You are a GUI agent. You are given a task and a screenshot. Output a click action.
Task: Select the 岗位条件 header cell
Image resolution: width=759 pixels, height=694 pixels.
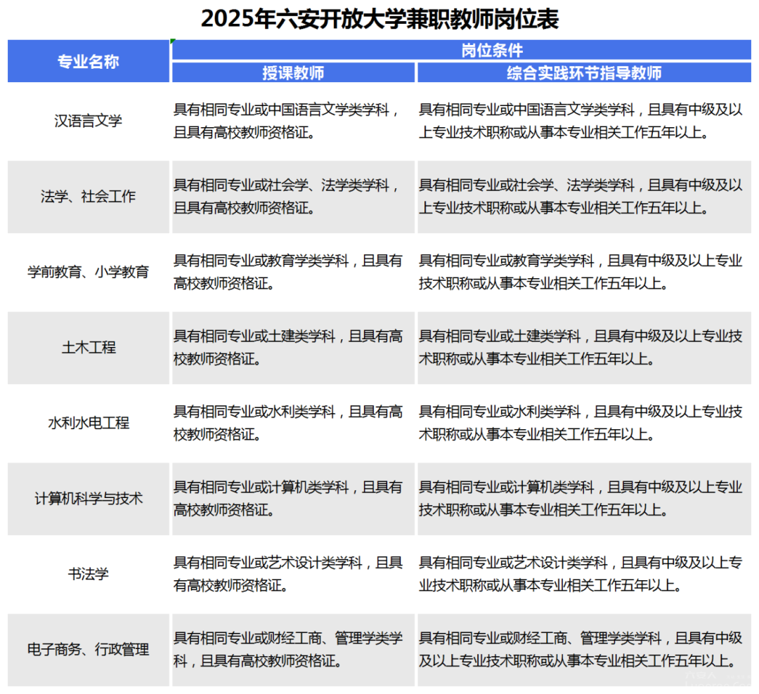[492, 50]
